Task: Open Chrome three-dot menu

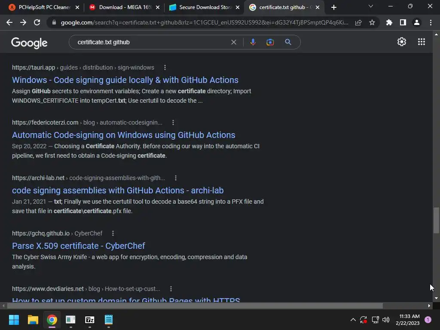Action: [431, 22]
